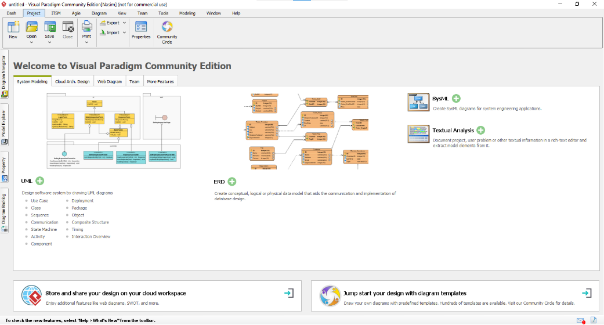Click the cloud workspace globe icon
This screenshot has width=604, height=325.
pos(31,296)
